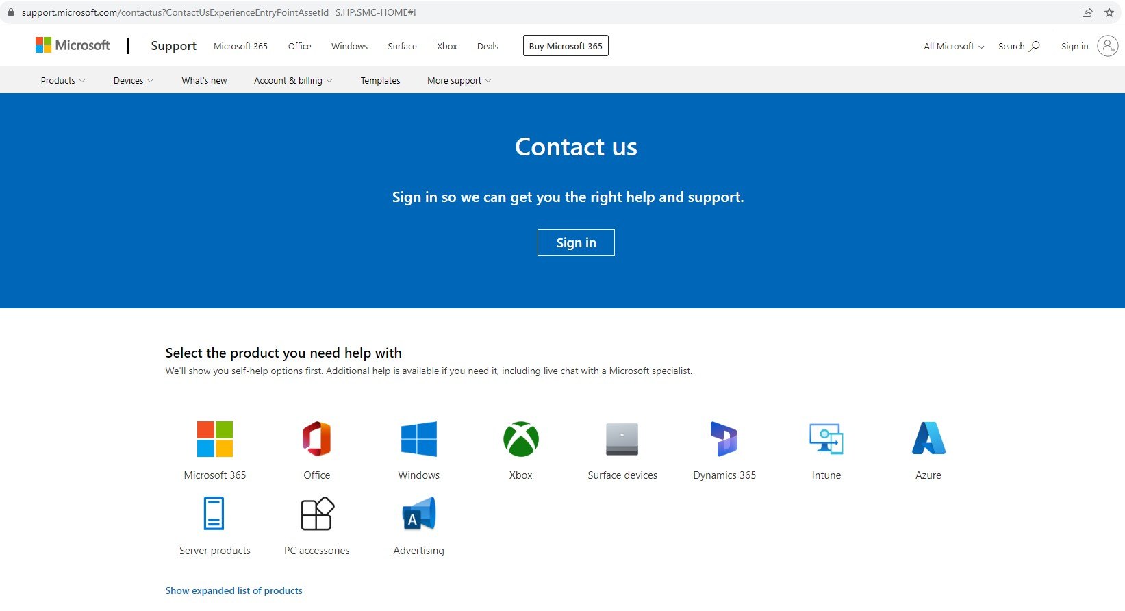Select the Xbox product icon

click(521, 439)
